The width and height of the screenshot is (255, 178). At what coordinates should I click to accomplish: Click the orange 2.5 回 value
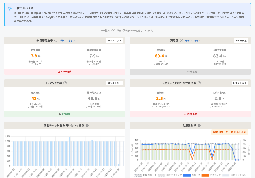coord(161,99)
